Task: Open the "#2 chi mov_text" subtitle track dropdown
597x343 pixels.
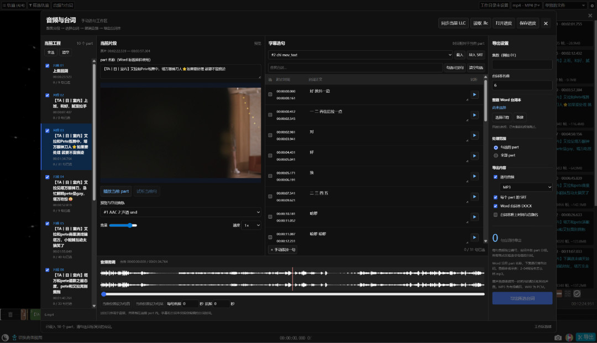Action: (360, 55)
